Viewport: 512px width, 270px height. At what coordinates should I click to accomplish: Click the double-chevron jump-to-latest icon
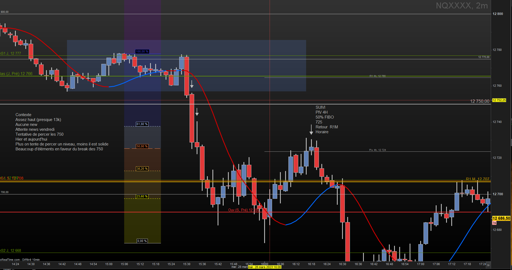tap(488, 265)
